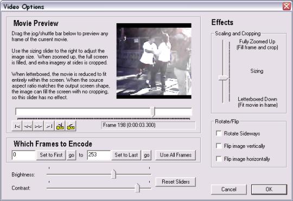
Task: Click the Brightness slider handle
Action: (x=113, y=174)
